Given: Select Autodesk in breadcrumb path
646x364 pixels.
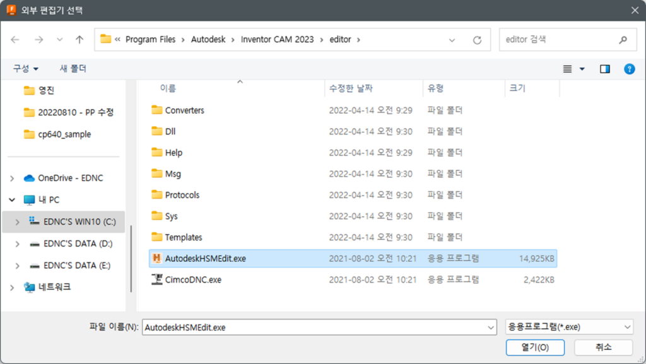Looking at the screenshot, I should [208, 40].
